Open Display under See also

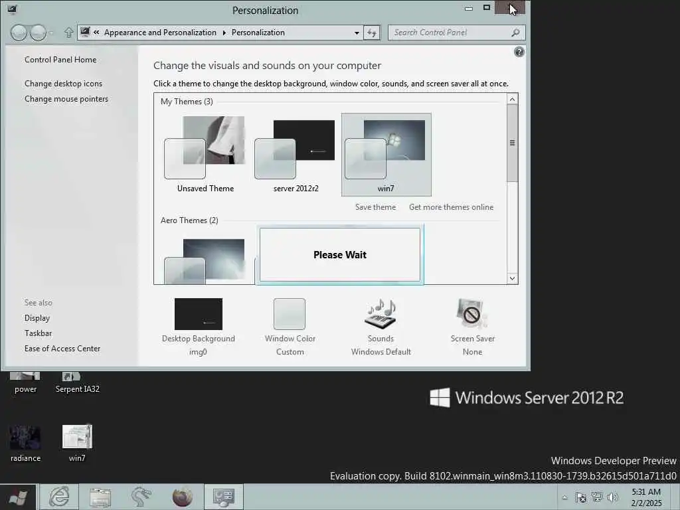tap(37, 318)
